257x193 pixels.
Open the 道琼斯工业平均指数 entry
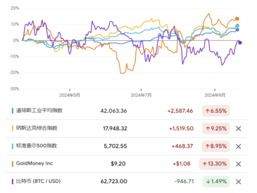(x=39, y=110)
